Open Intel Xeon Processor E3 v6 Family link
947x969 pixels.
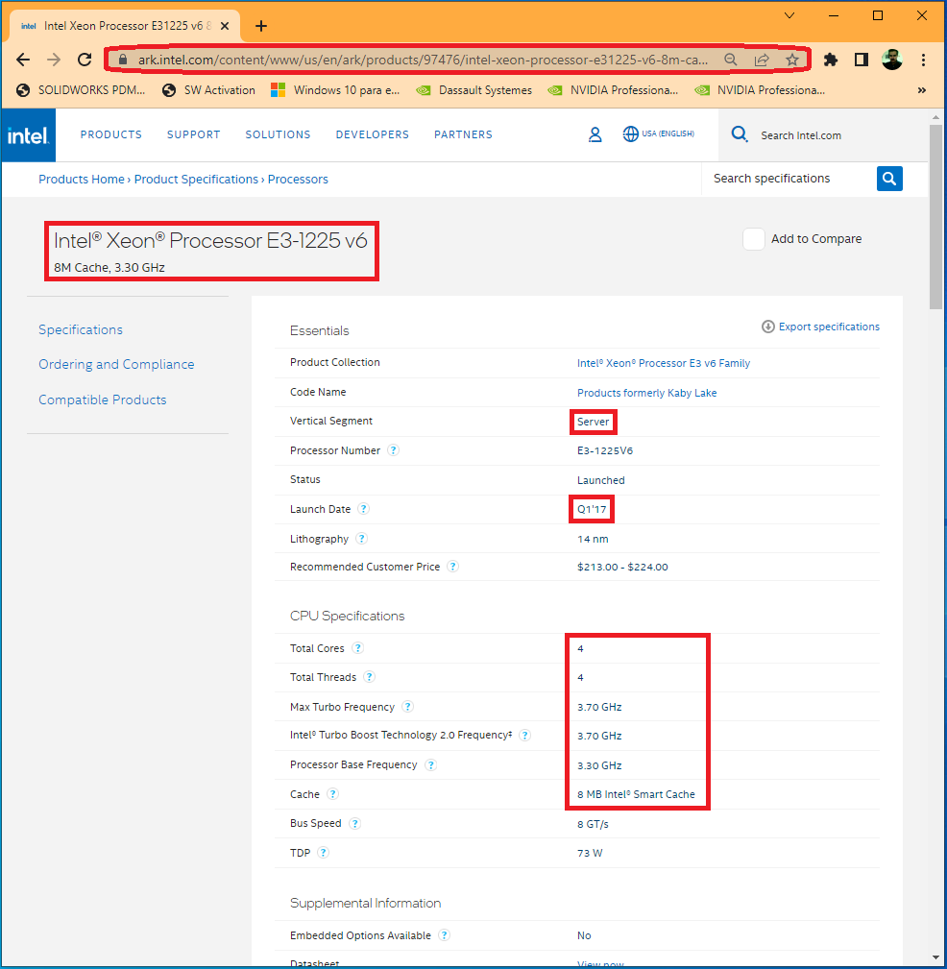point(664,363)
